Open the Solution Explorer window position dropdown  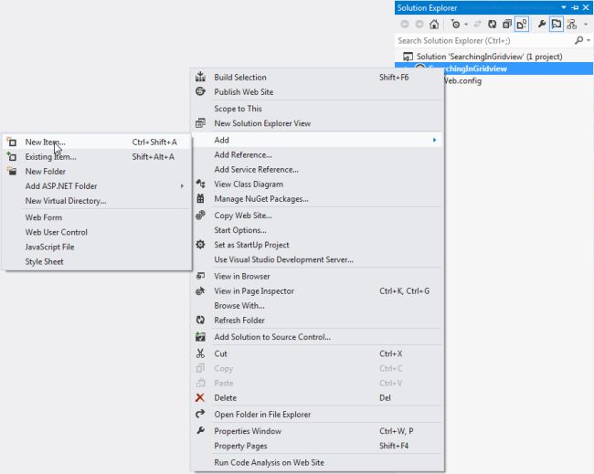(564, 7)
